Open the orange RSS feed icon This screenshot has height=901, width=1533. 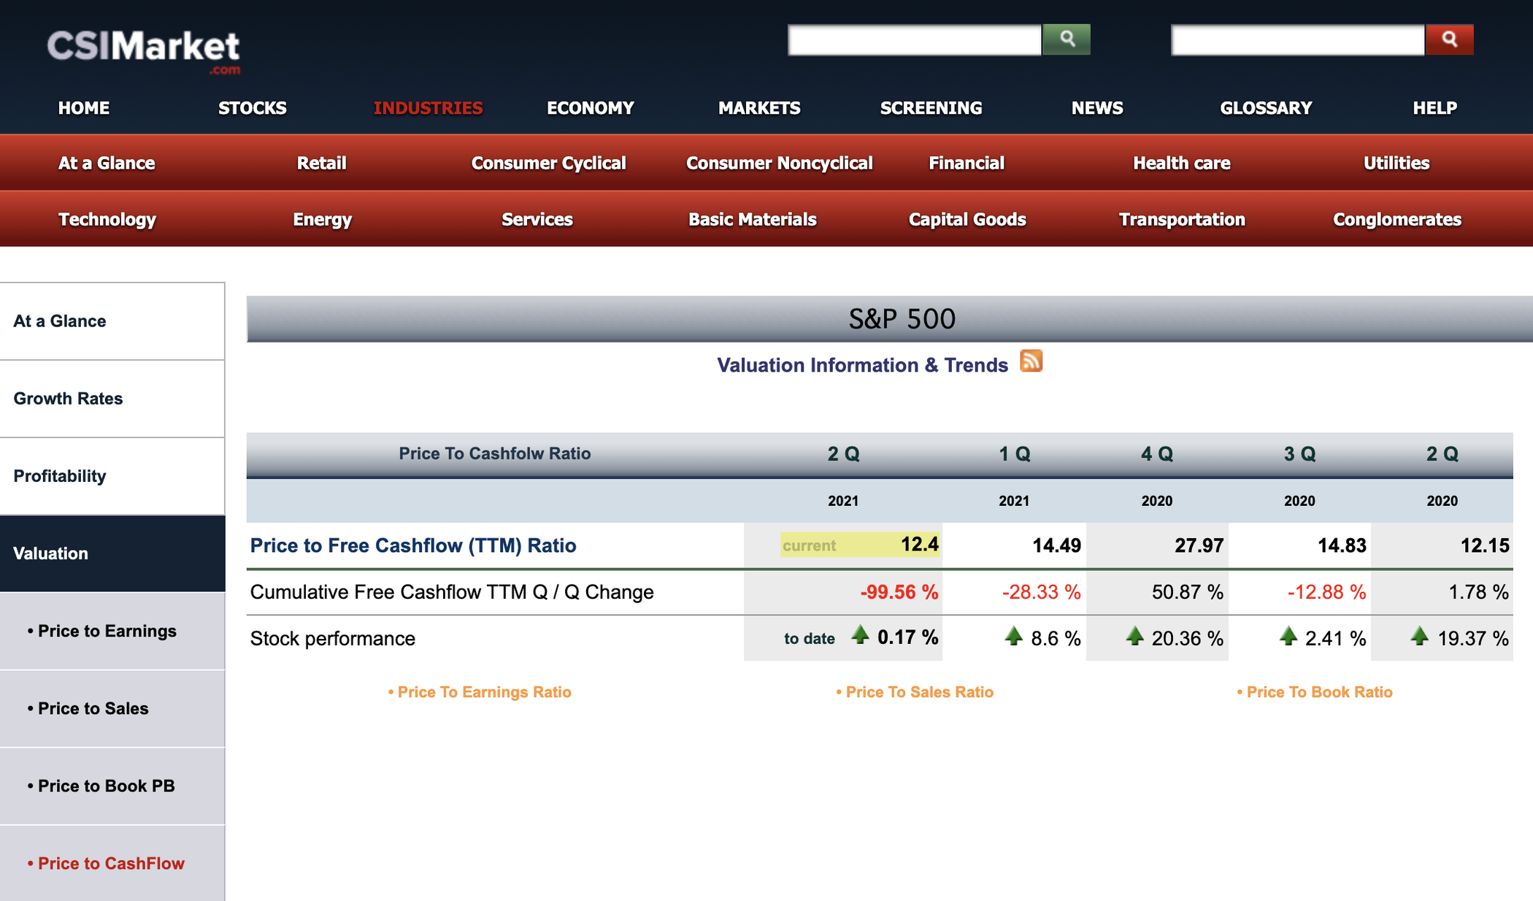pos(1031,361)
